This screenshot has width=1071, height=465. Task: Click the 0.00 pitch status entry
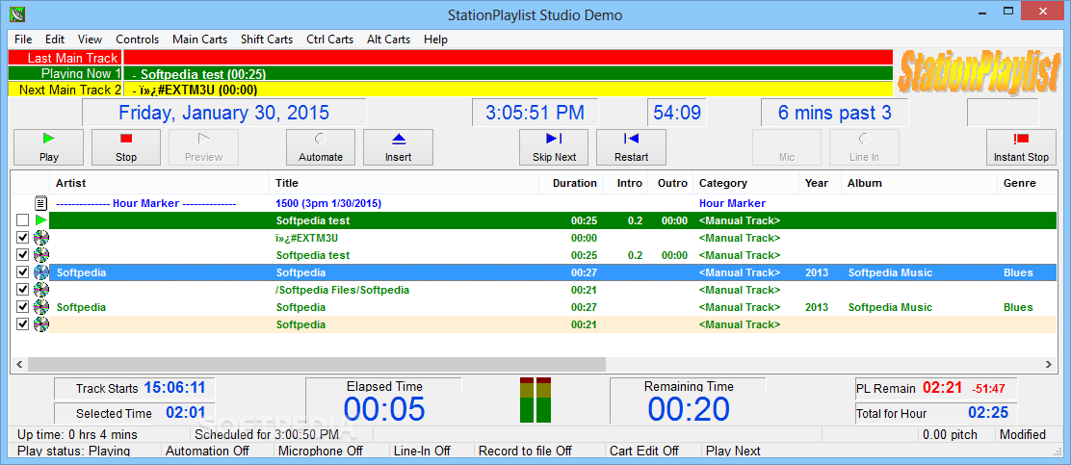[x=950, y=434]
